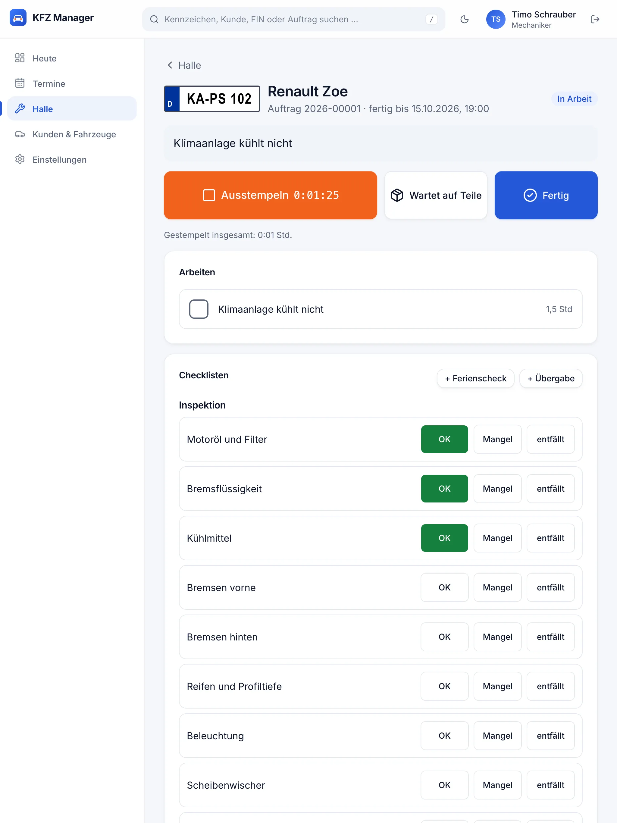Click the Heute dashboard grid icon
The width and height of the screenshot is (617, 823).
20,58
